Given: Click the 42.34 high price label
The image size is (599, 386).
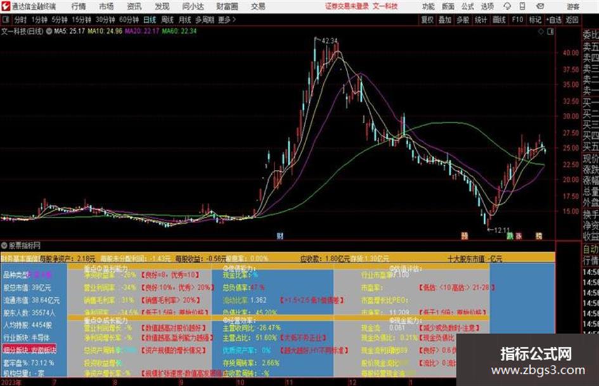Looking at the screenshot, I should (x=330, y=41).
